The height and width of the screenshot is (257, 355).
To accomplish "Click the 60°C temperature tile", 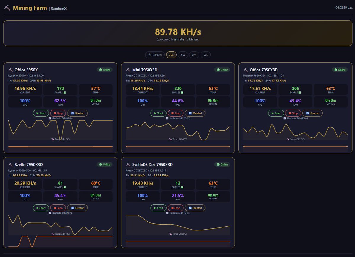I will tap(96, 184).
